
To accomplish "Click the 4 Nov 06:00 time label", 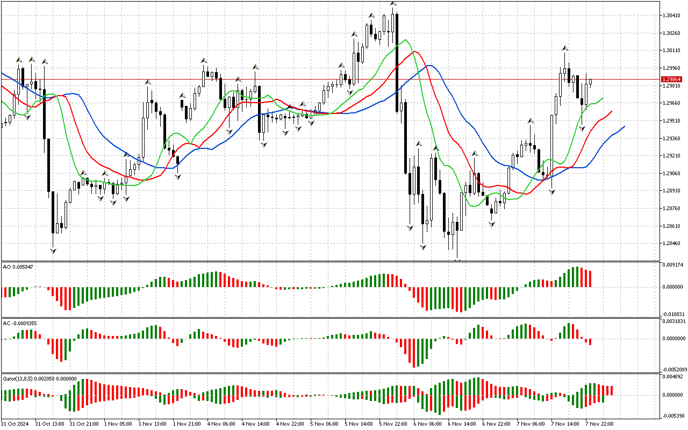I will pyautogui.click(x=221, y=424).
